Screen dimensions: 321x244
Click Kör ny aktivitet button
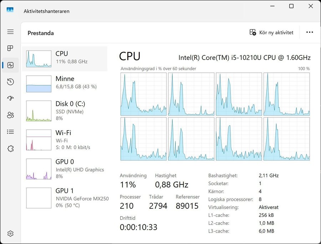[x=271, y=32]
